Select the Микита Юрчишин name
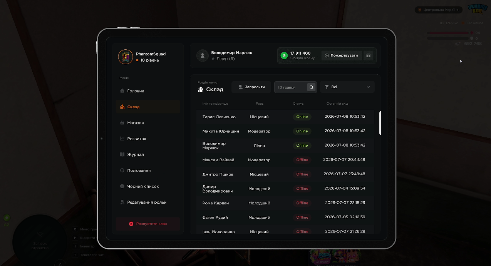 [x=221, y=131]
